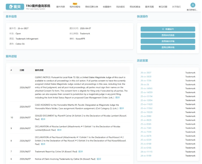Click 翻译 link for Trademark Report entry
The image size is (202, 164).
pyautogui.click(x=81, y=151)
